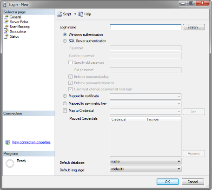Confirm with the OK button
Image resolution: width=212 pixels, height=190 pixels.
[168, 182]
